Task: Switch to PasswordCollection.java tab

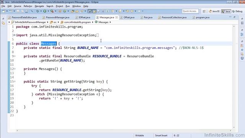Action: 173,17
